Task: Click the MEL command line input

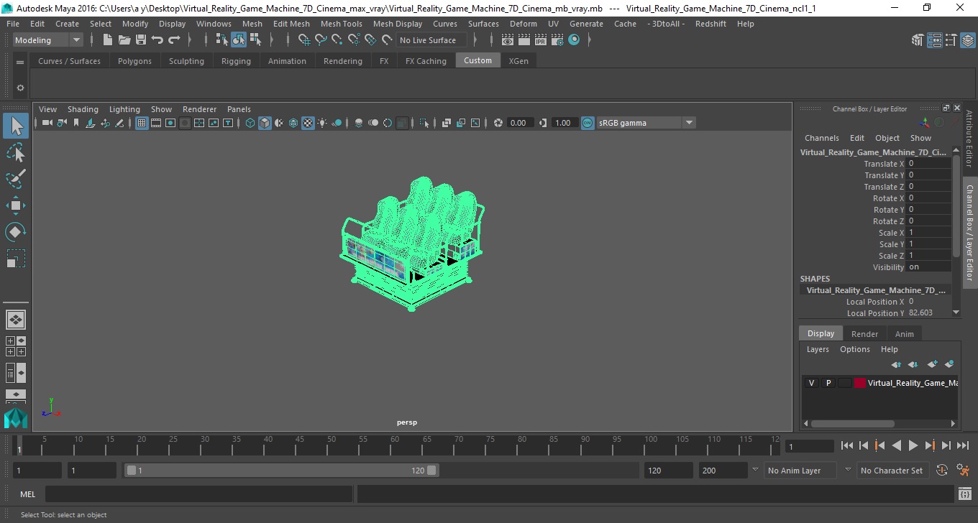Action: [198, 494]
